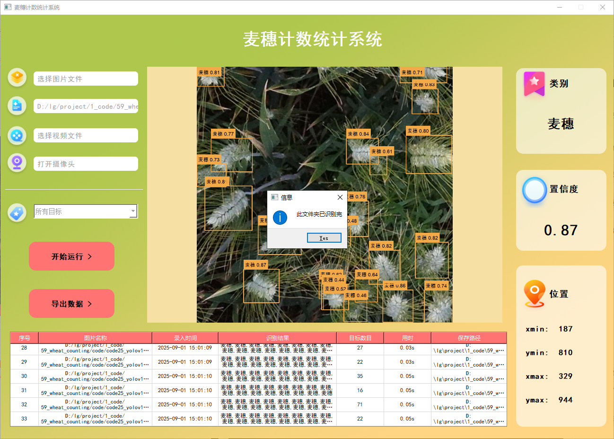Screen dimensions: 614x439
Task: Click the 用时 column header
Action: [x=407, y=338]
